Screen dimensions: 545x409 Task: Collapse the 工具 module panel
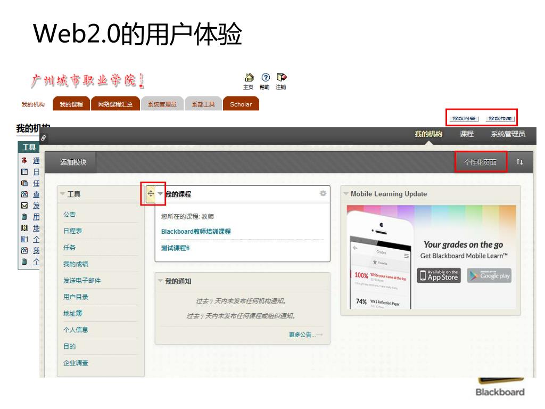(63, 194)
